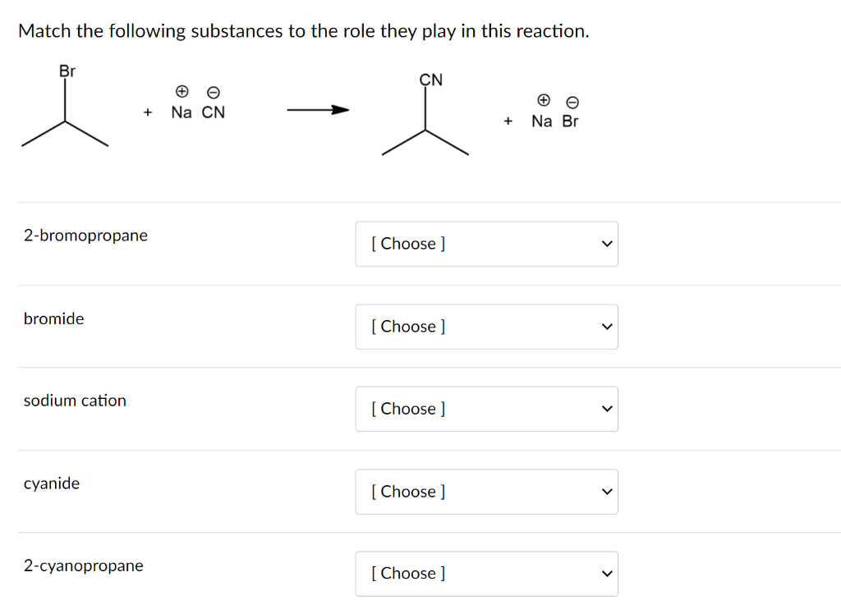
Task: Click the reaction arrow in the equation
Action: click(317, 109)
